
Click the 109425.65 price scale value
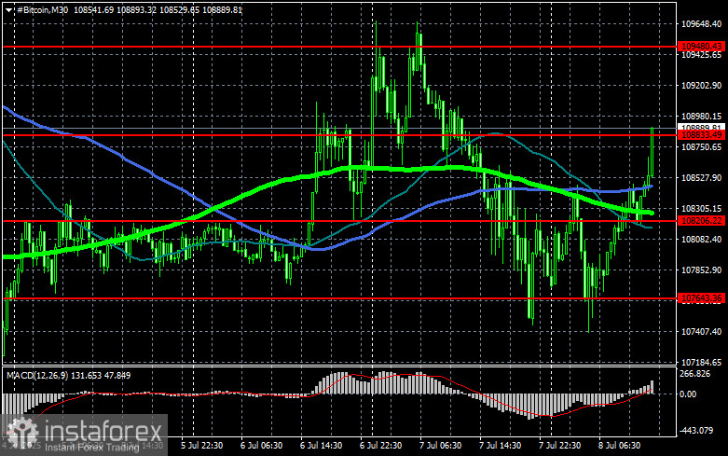point(701,55)
